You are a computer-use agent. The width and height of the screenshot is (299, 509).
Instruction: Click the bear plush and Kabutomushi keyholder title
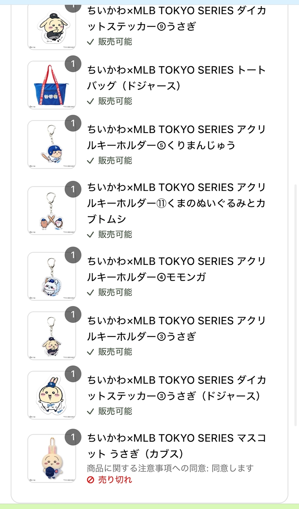pos(177,203)
